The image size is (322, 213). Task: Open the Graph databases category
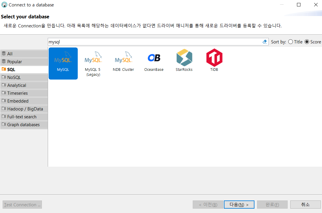click(24, 125)
